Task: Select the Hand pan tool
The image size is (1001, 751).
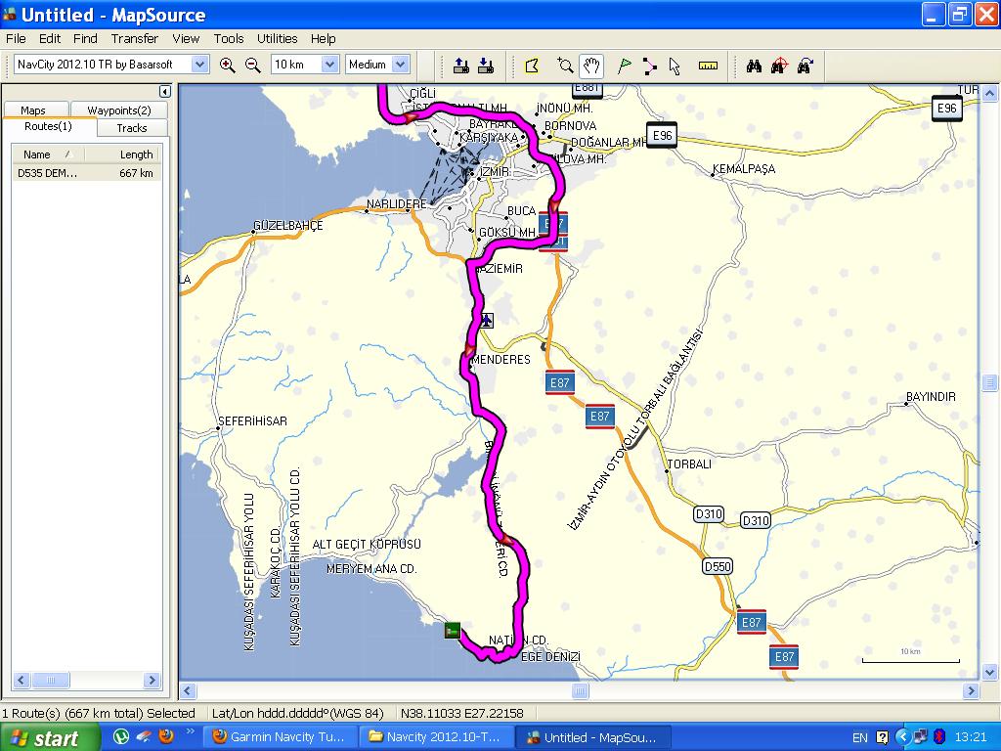Action: point(591,66)
